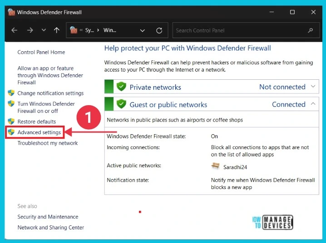The image size is (326, 243).
Task: Click the 'Win...' breadcrumb in the address bar
Action: tap(110, 30)
